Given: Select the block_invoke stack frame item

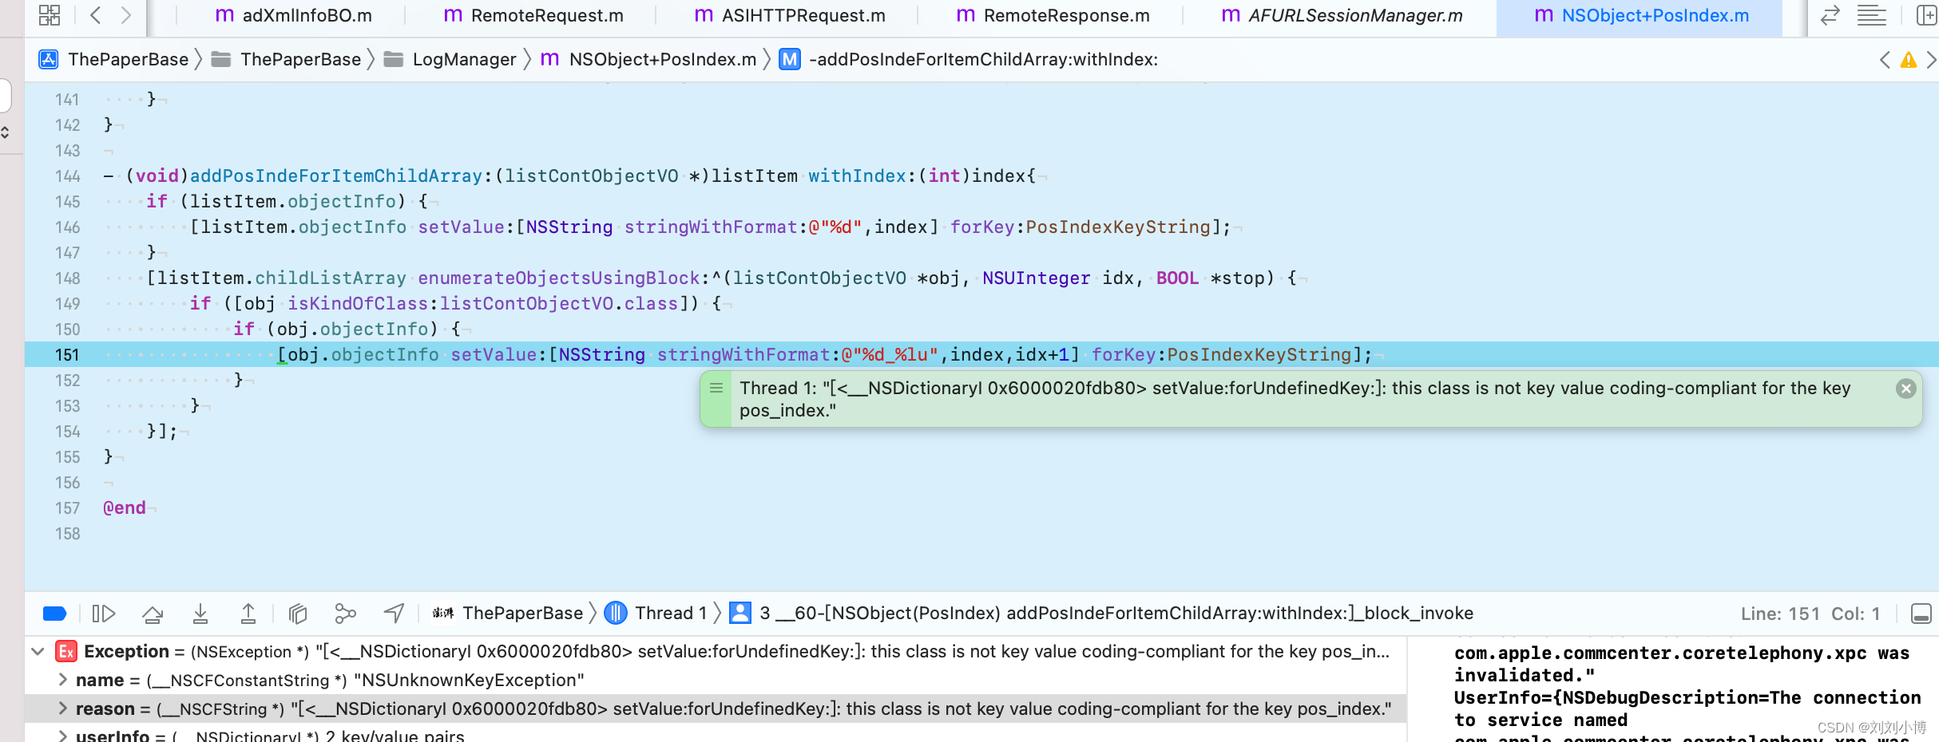Looking at the screenshot, I should (x=1102, y=614).
